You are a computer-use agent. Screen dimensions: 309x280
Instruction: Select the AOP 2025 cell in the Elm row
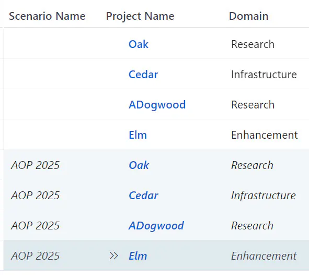point(35,256)
